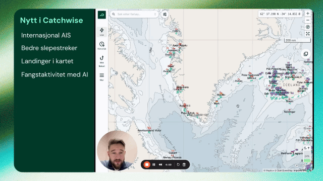Screen dimensions: 323x181
Task: Reset map compass orientation
Action: coord(308,27)
